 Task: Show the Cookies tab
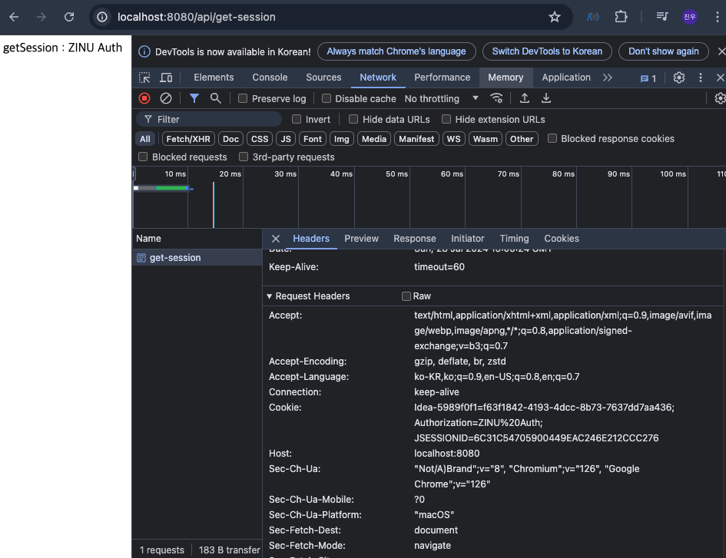click(561, 239)
